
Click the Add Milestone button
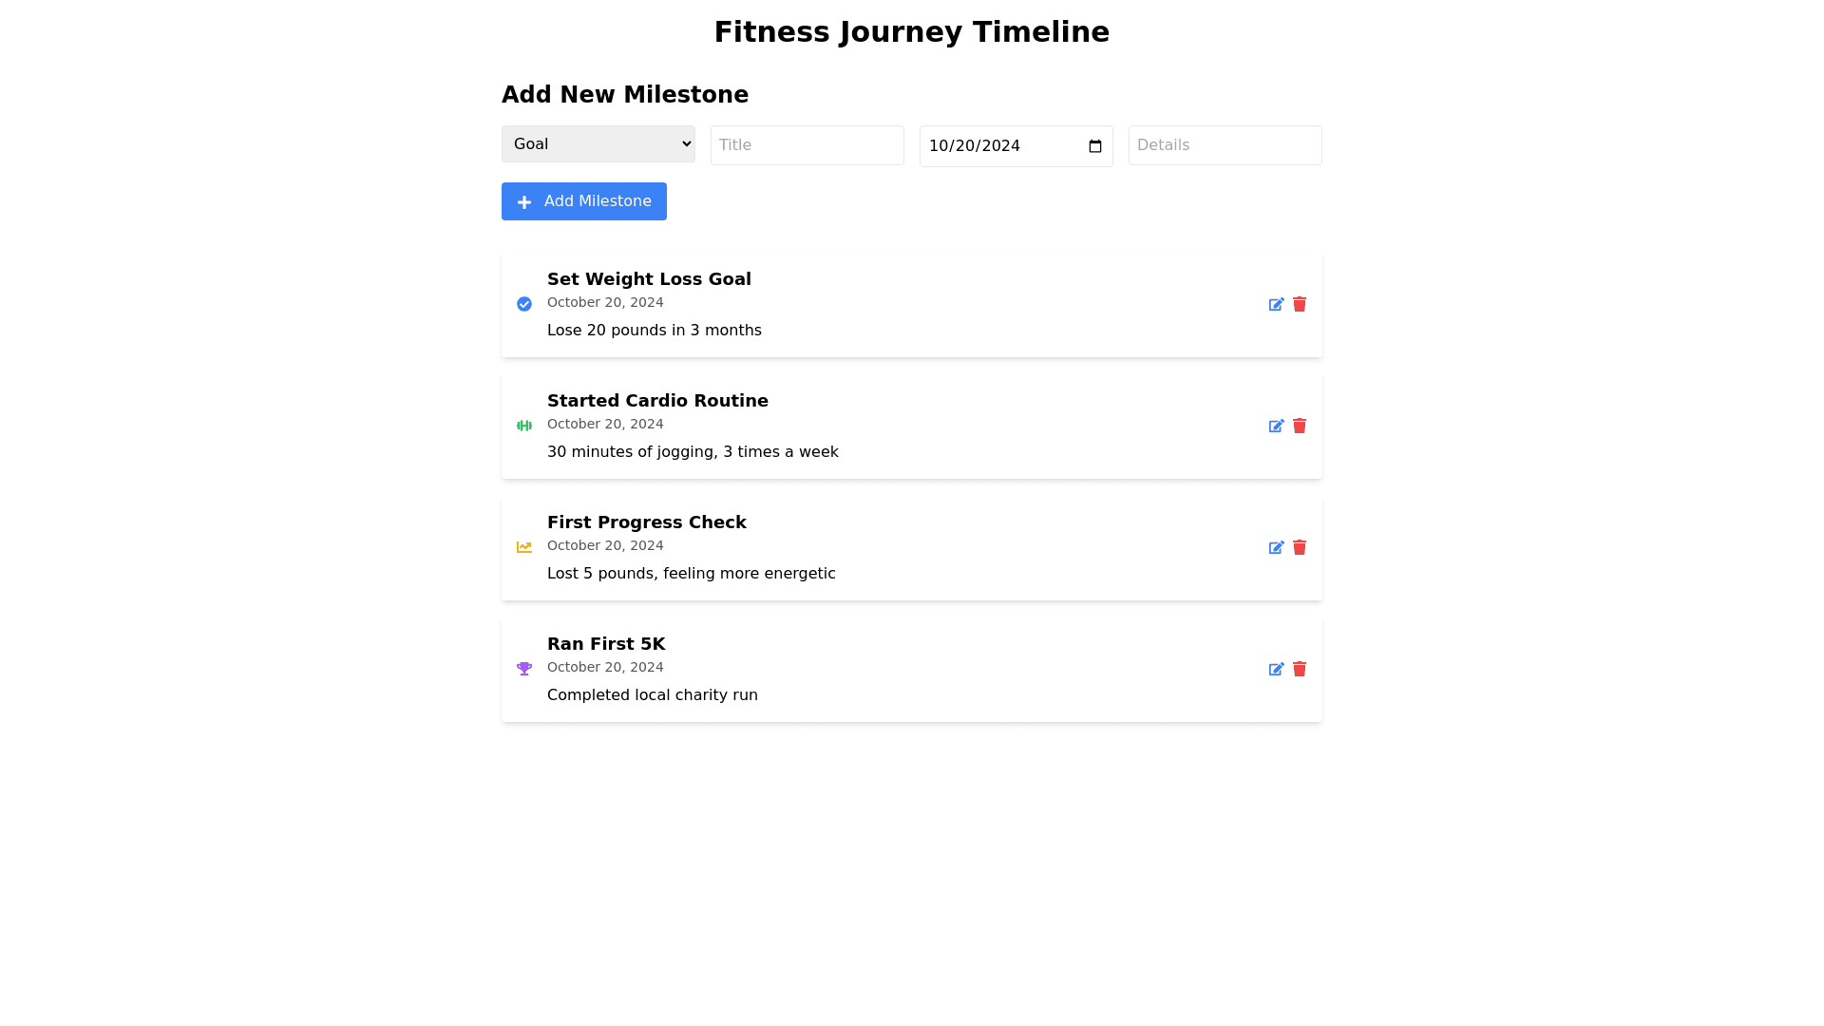pyautogui.click(x=584, y=201)
